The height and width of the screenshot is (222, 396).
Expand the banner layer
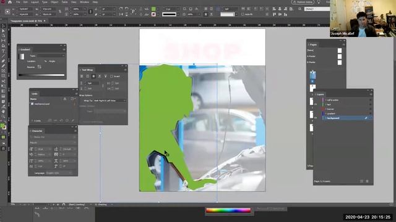coord(325,109)
